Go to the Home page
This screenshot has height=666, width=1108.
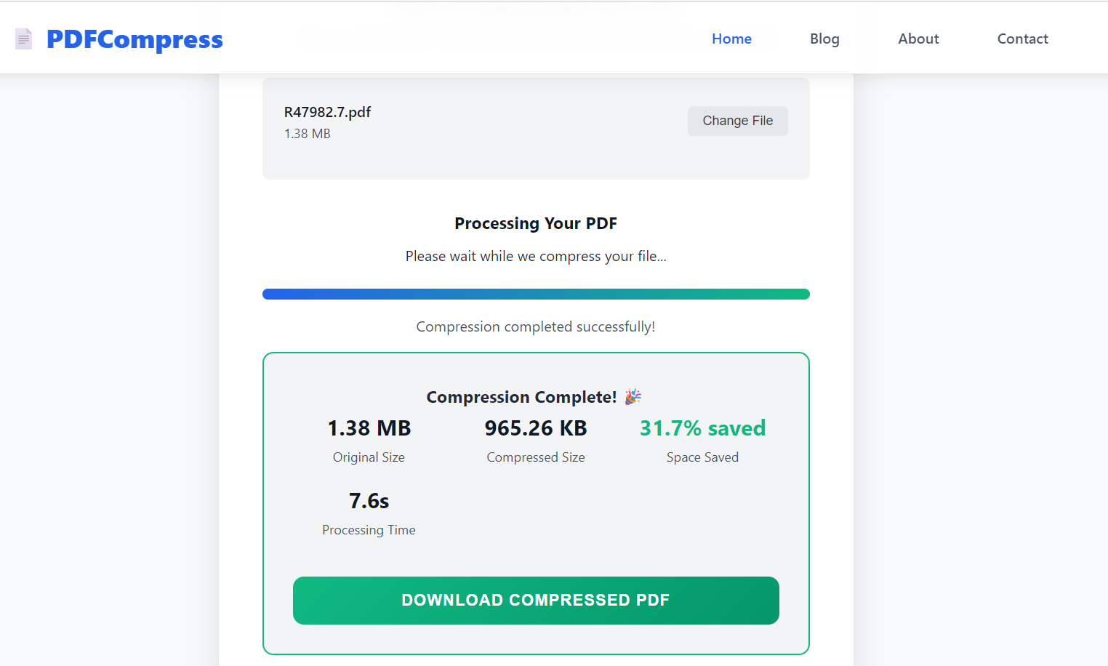[731, 39]
